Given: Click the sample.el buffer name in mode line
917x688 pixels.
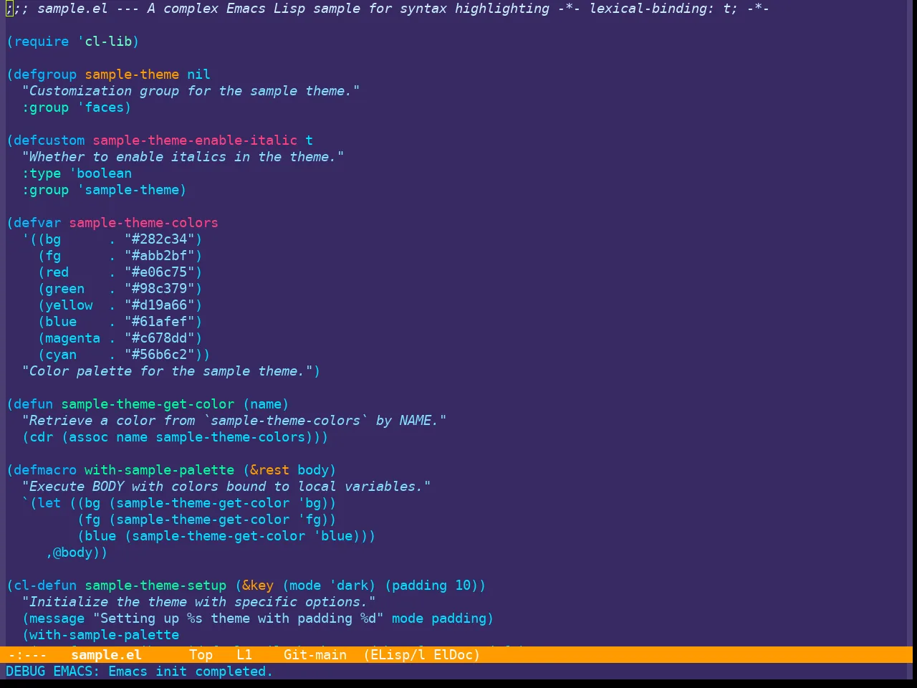Looking at the screenshot, I should (x=106, y=654).
